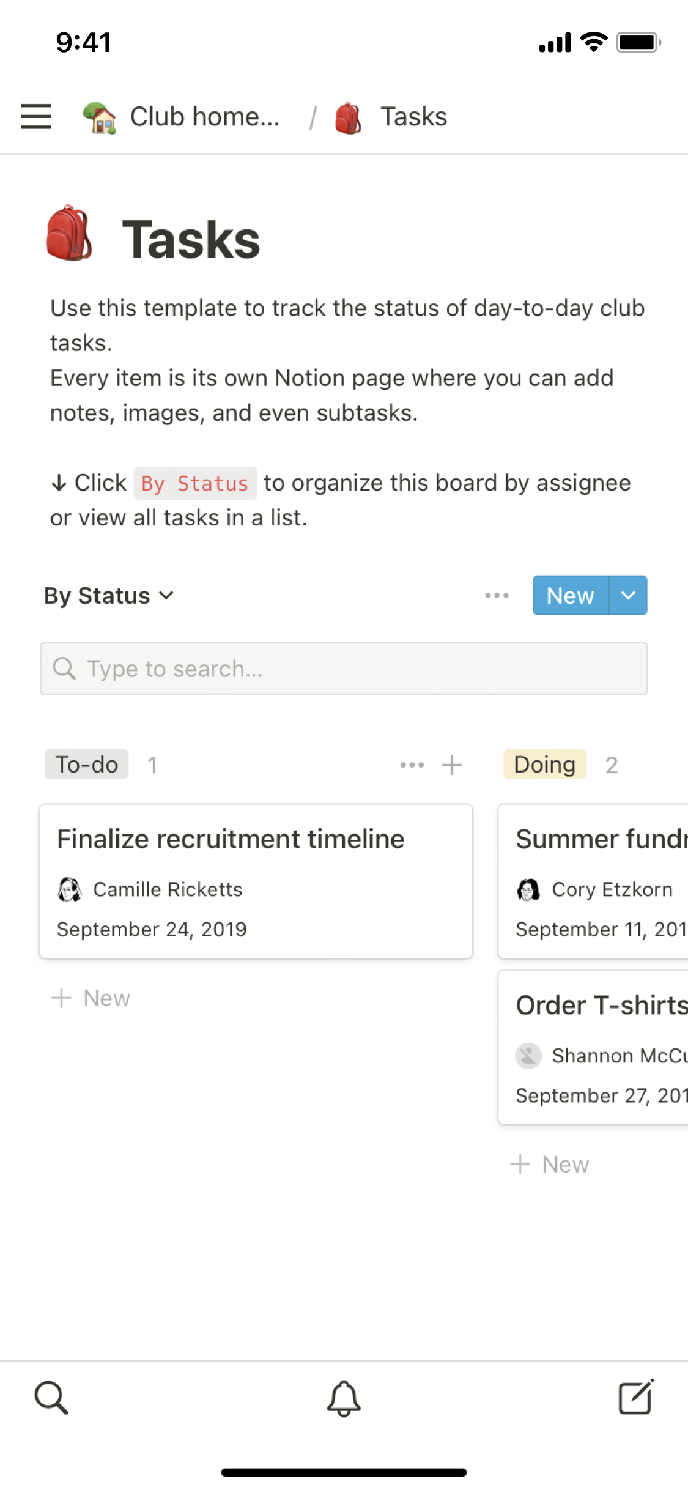Add New item under Doing column
Viewport: 688px width, 1490px height.
pyautogui.click(x=550, y=1165)
